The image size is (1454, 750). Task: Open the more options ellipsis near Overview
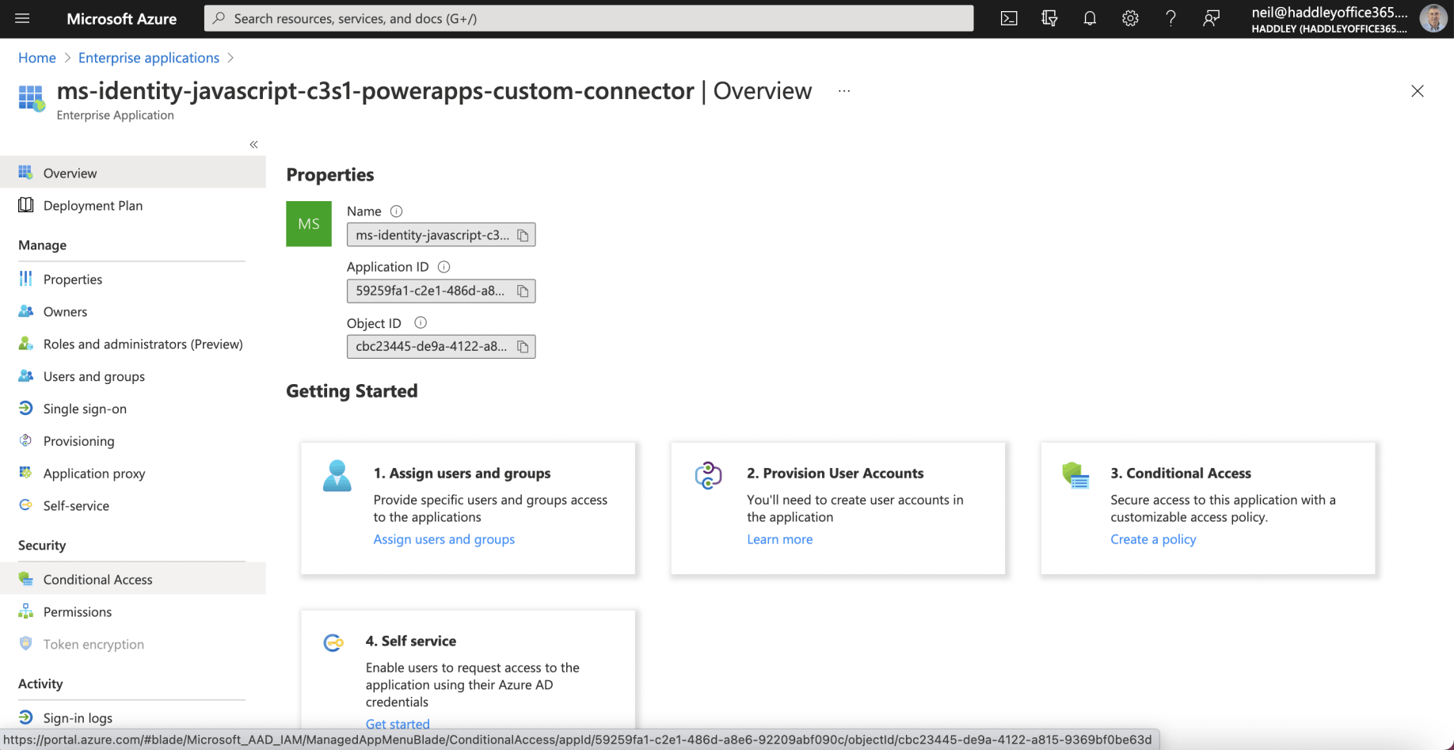coord(844,91)
